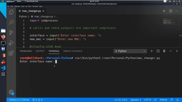The image size is (182, 102).
Task: Click the Python folder breadcrumb
Action: tap(23, 16)
